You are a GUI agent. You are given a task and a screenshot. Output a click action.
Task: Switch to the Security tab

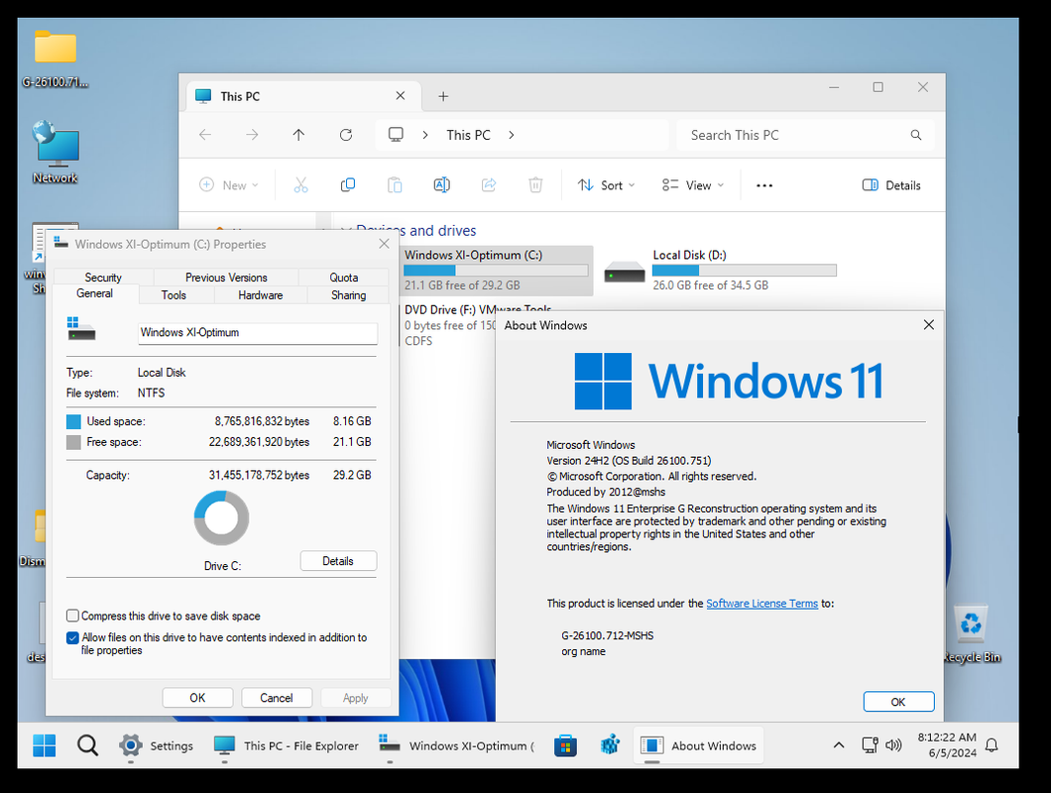point(103,278)
